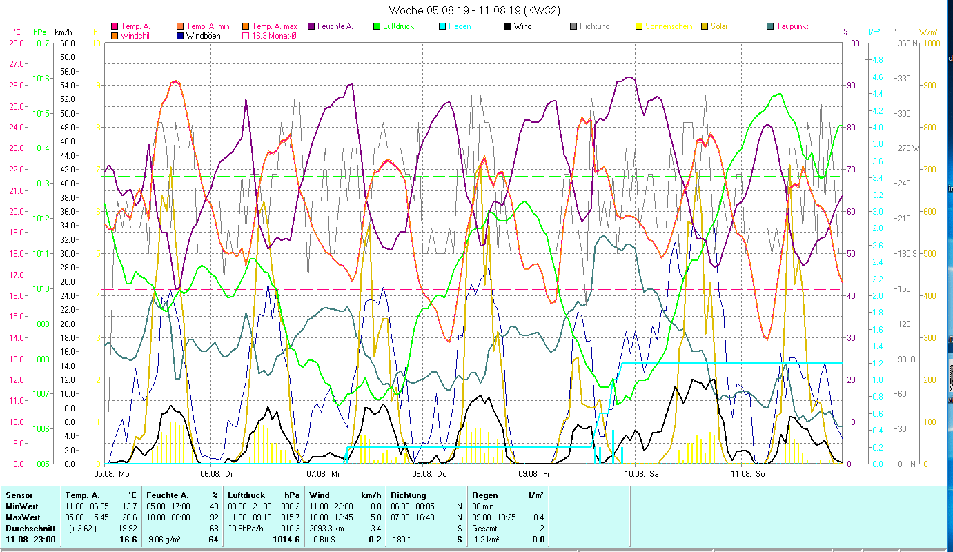The image size is (953, 552).
Task: Click the pink Temp. A. legend swatch
Action: point(114,27)
